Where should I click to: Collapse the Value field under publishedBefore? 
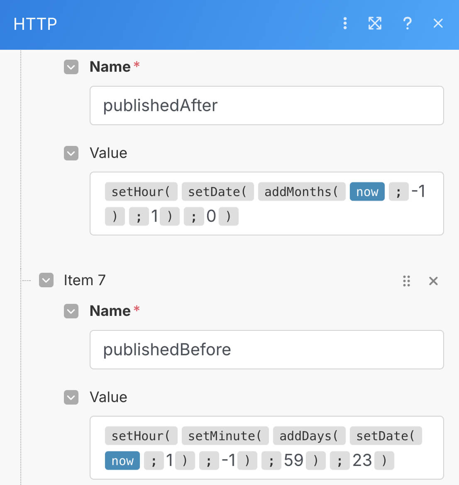click(x=71, y=397)
